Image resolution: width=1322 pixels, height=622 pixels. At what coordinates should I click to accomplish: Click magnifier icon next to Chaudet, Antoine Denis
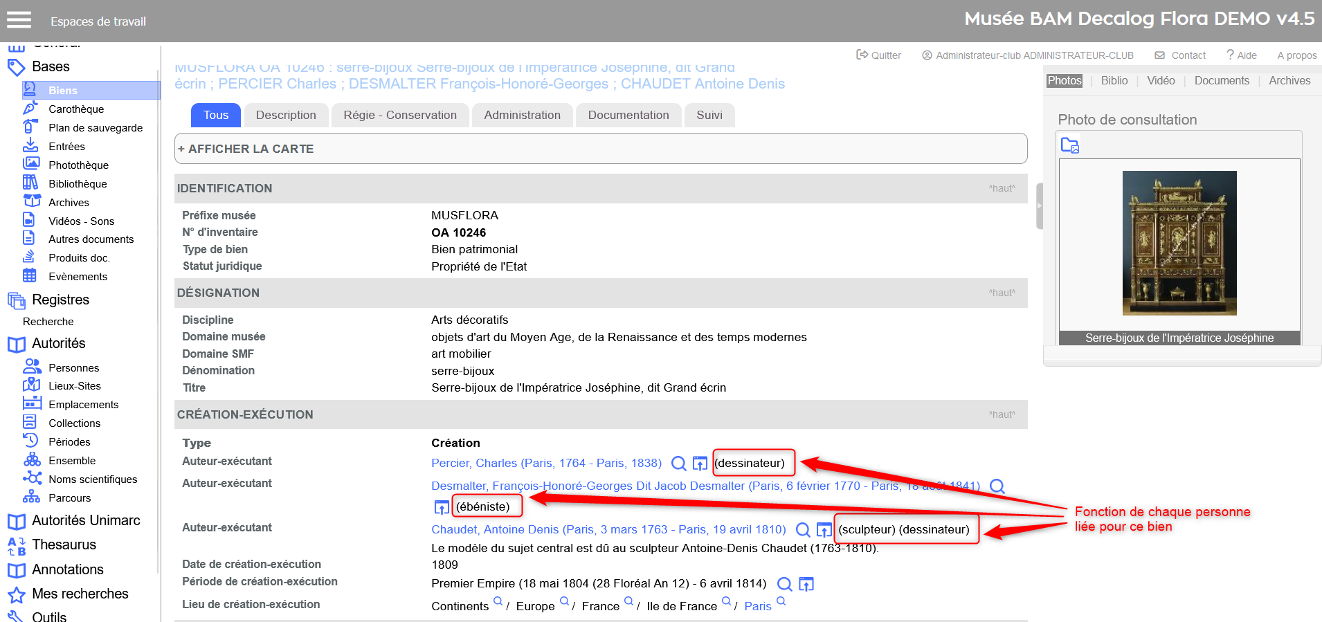click(803, 529)
